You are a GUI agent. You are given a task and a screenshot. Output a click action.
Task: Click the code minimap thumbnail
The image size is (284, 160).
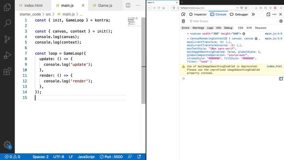133,21
